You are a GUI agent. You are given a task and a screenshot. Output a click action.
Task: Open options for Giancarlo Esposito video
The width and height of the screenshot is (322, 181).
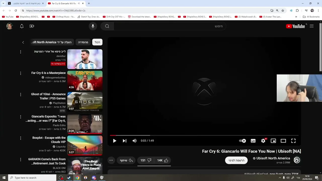[x=21, y=117]
